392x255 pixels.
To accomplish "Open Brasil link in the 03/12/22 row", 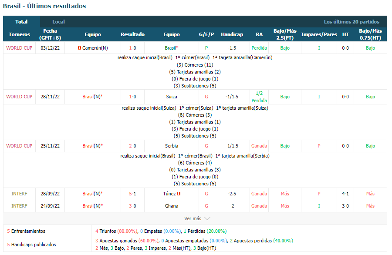I will pyautogui.click(x=172, y=48).
